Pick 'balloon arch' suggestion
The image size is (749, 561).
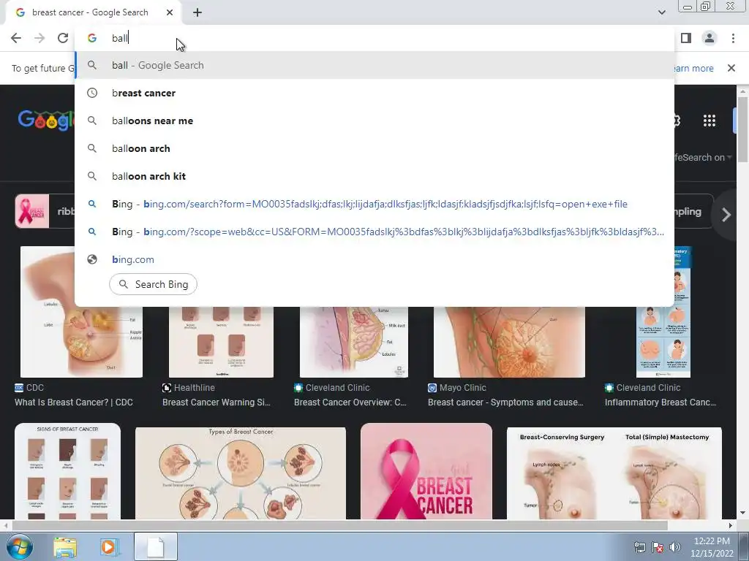coord(374,148)
